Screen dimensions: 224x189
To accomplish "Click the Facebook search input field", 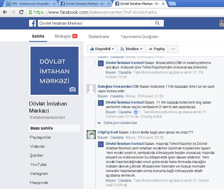I will tap(94, 23).
